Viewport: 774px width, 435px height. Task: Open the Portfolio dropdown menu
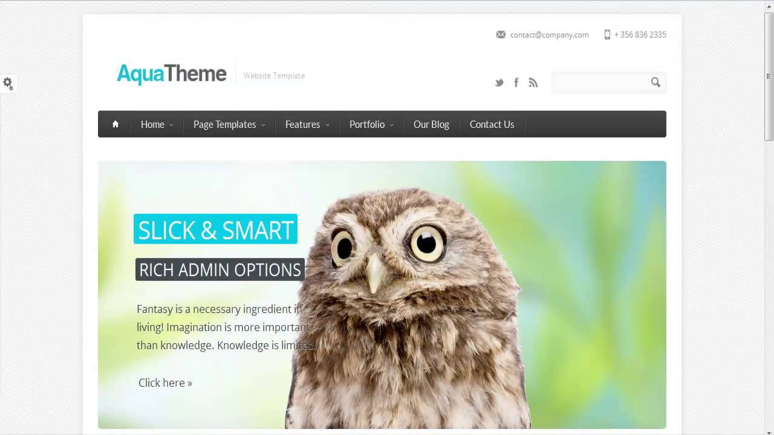tap(371, 124)
